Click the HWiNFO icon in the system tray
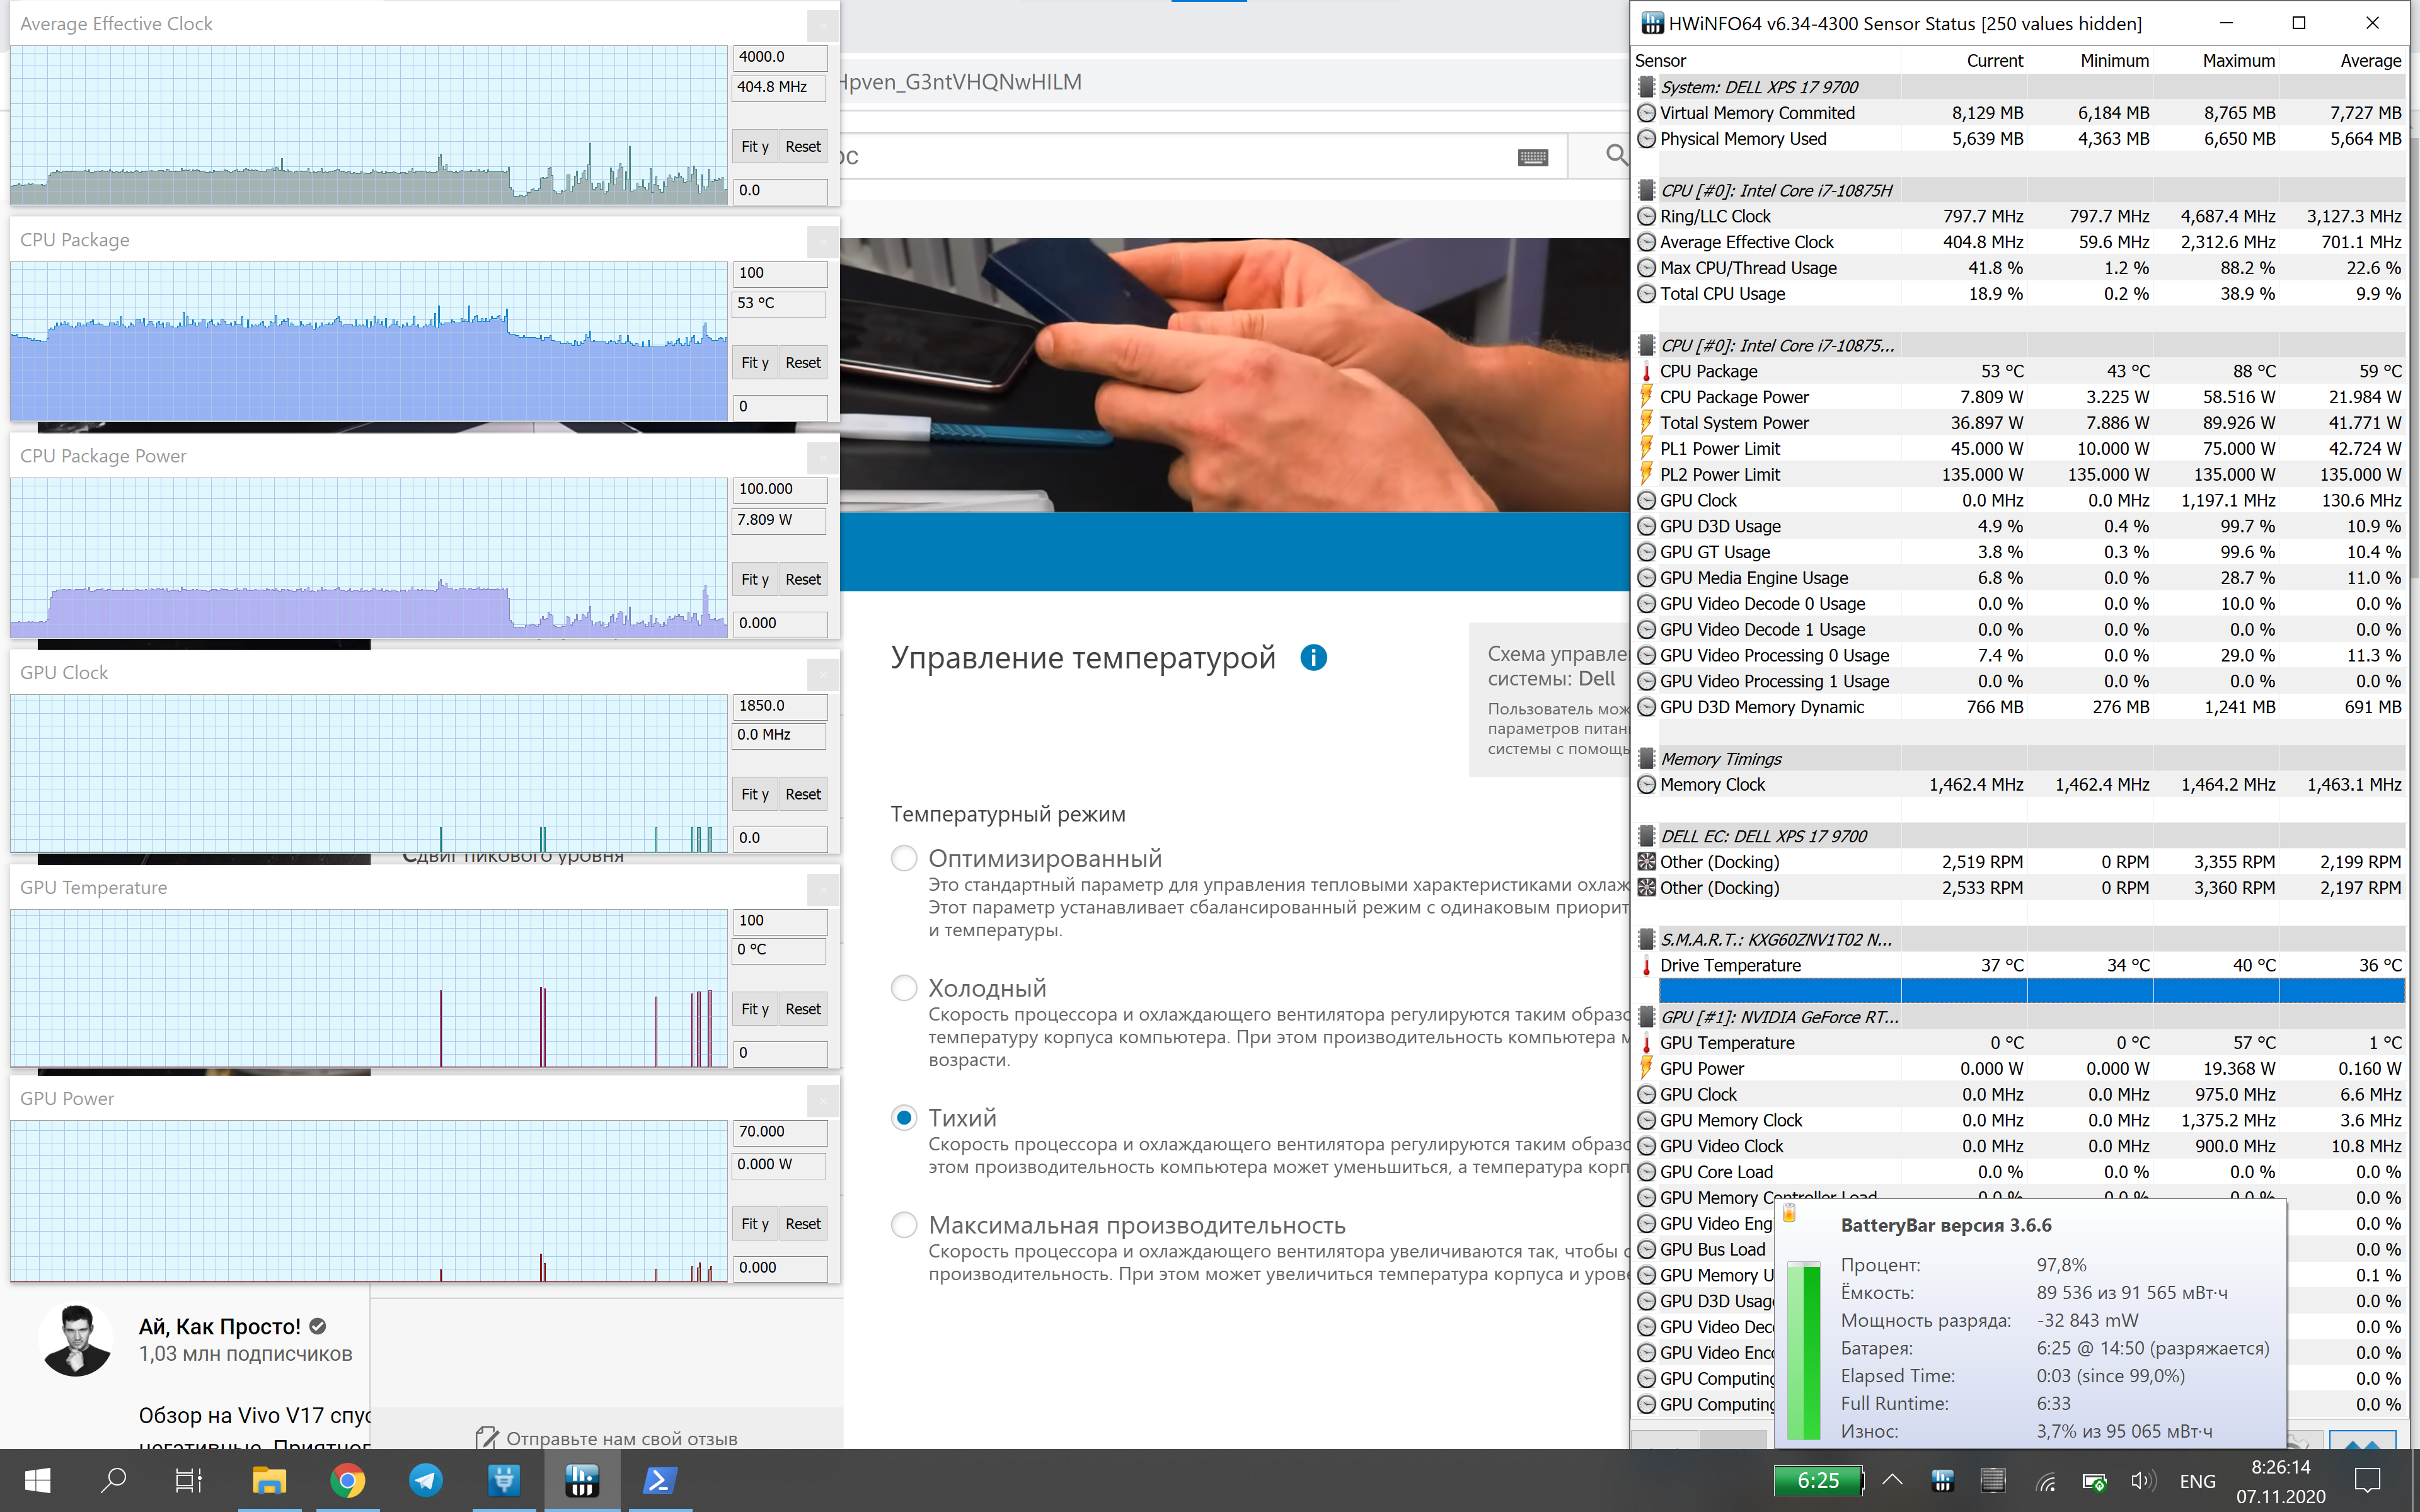The height and width of the screenshot is (1512, 2420). coord(1942,1481)
